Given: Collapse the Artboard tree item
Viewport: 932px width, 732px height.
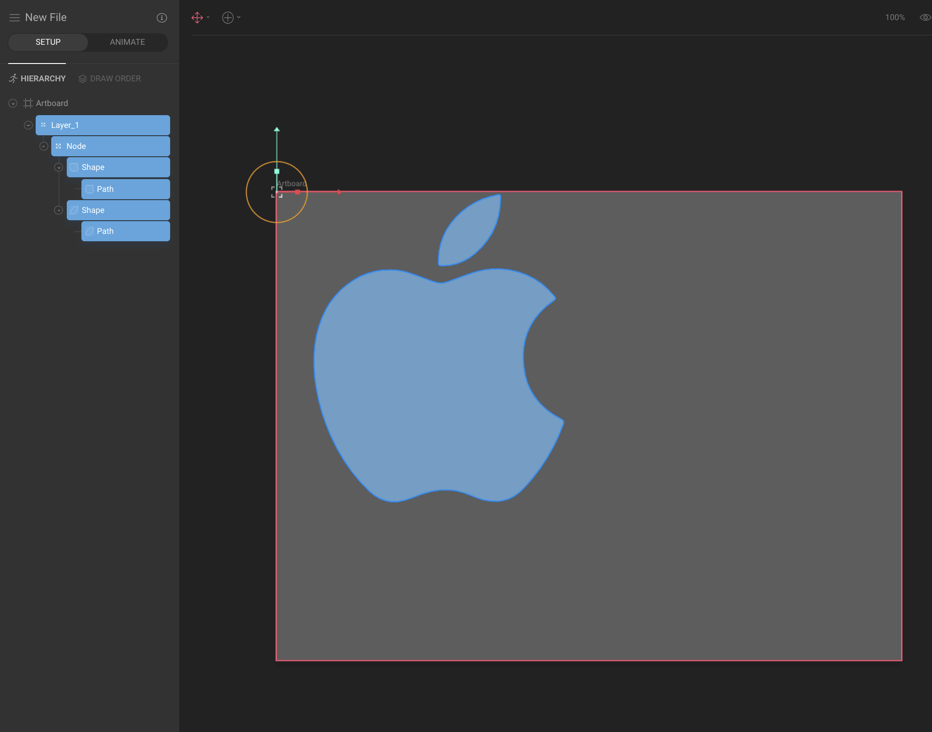Looking at the screenshot, I should pos(13,103).
